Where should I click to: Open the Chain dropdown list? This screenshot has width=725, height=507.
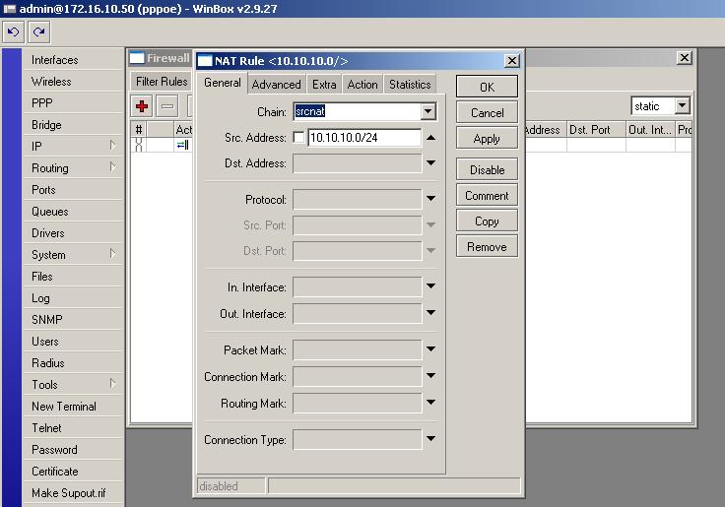pos(428,112)
